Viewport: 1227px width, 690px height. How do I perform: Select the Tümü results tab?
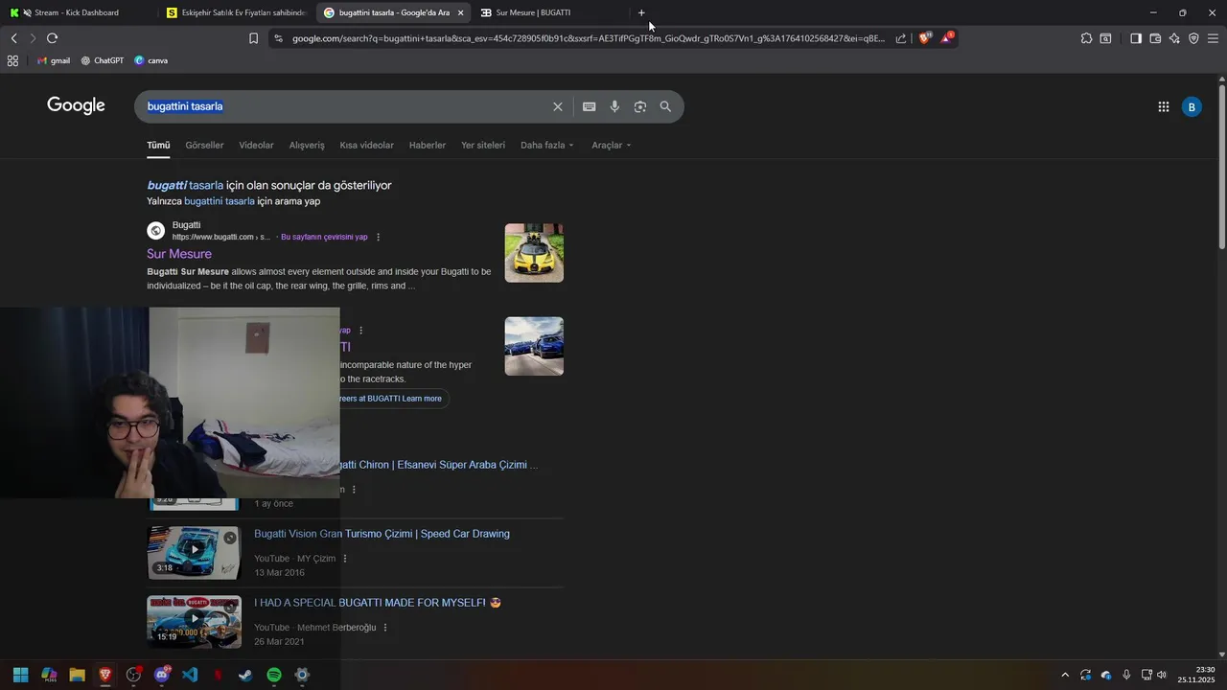158,146
